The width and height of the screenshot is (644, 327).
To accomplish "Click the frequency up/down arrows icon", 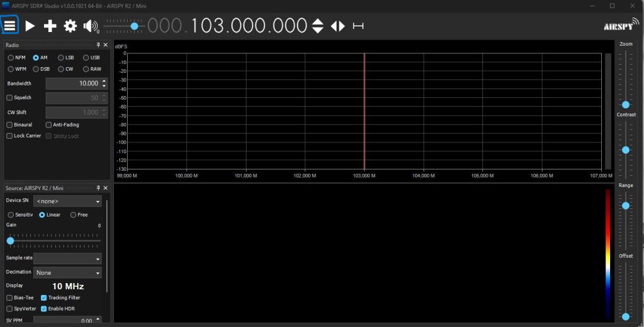I will [318, 26].
